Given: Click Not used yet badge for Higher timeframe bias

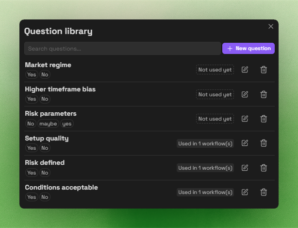Looking at the screenshot, I should pos(215,94).
